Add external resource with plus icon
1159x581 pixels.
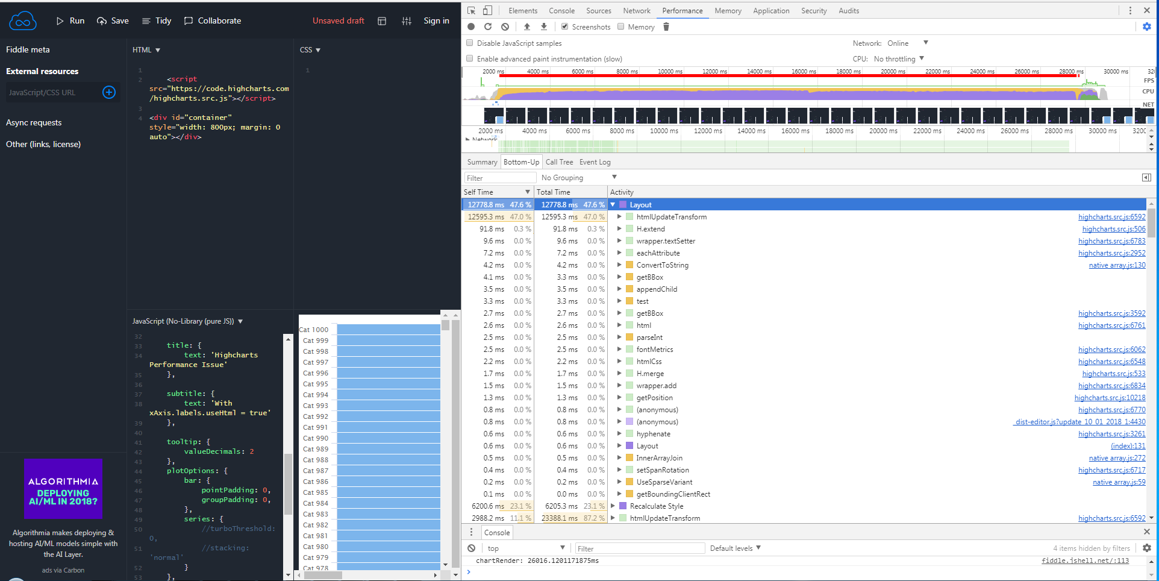(x=109, y=92)
